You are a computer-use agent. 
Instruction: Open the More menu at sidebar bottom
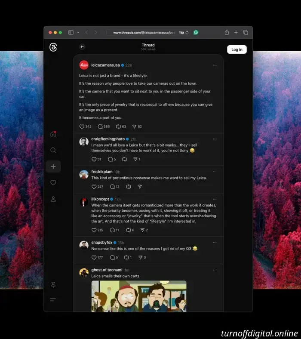pos(53,300)
